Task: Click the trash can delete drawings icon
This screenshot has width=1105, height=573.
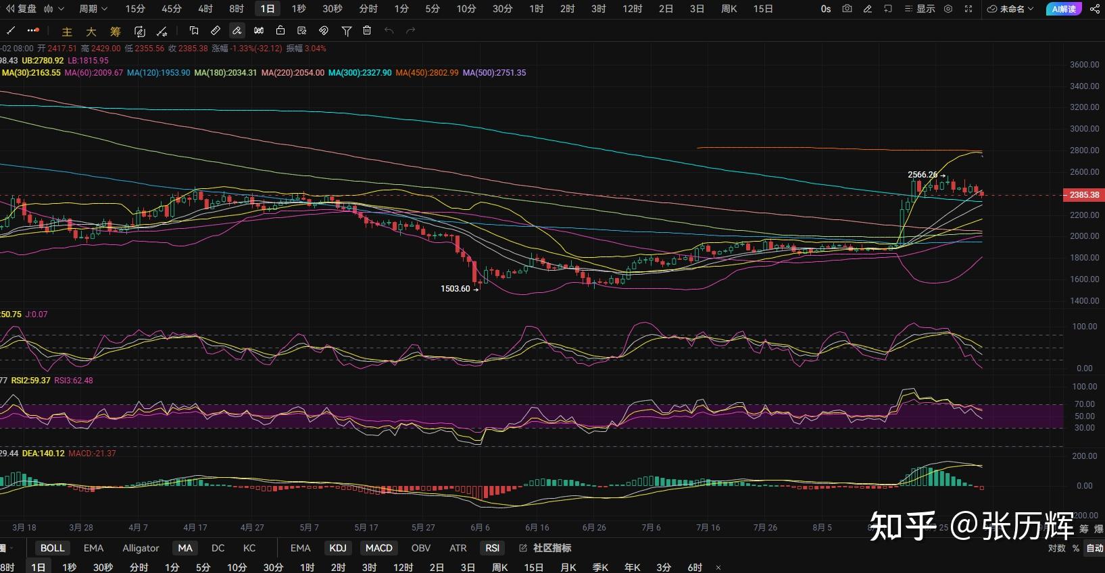Action: (367, 30)
